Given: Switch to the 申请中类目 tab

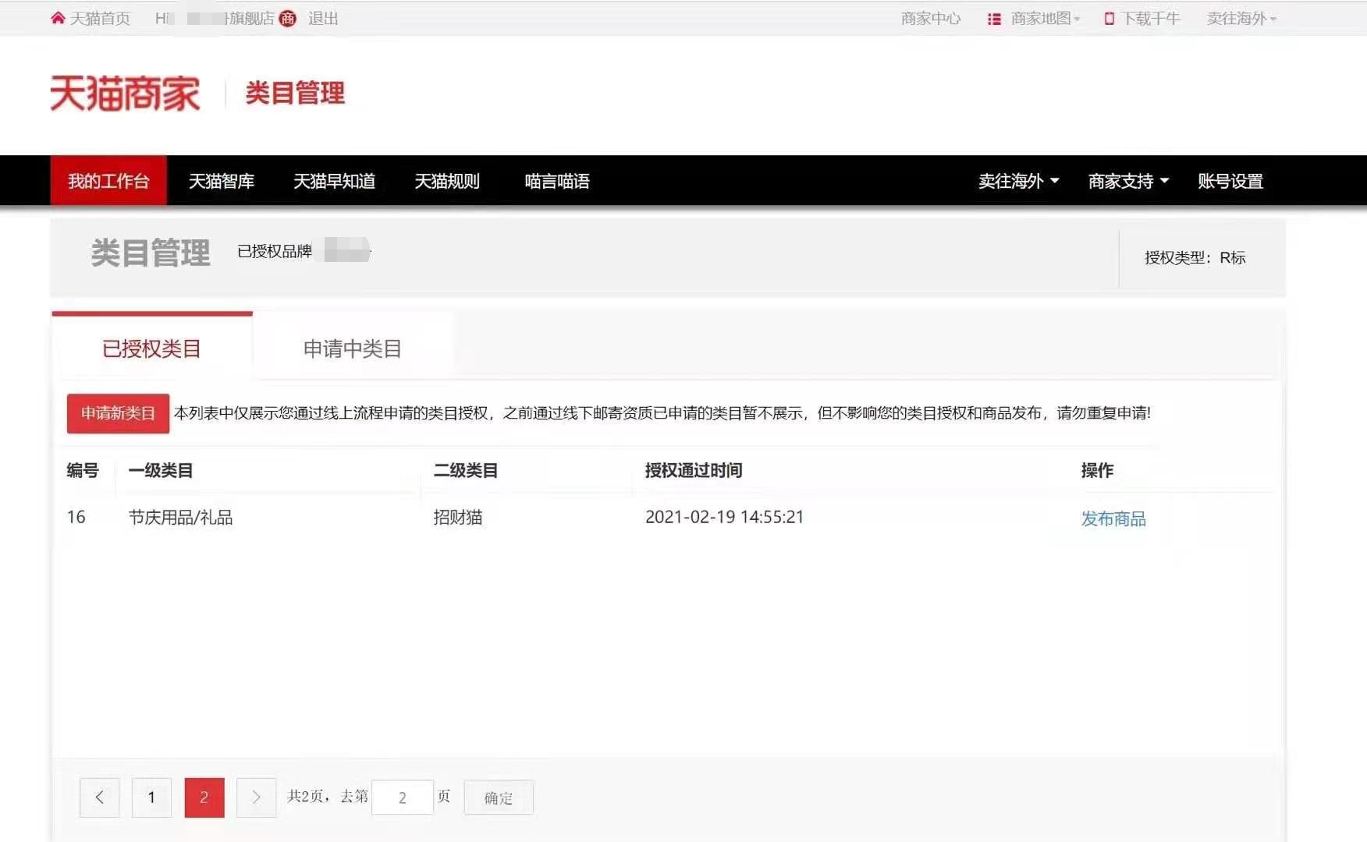Looking at the screenshot, I should tap(353, 348).
